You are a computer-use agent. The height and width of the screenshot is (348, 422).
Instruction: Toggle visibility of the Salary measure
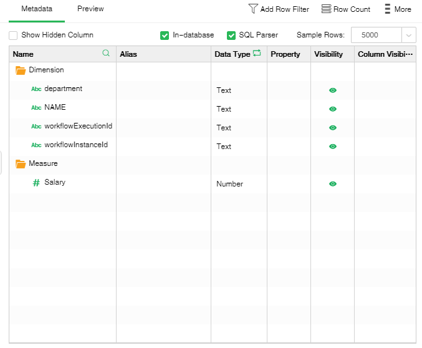[333, 184]
